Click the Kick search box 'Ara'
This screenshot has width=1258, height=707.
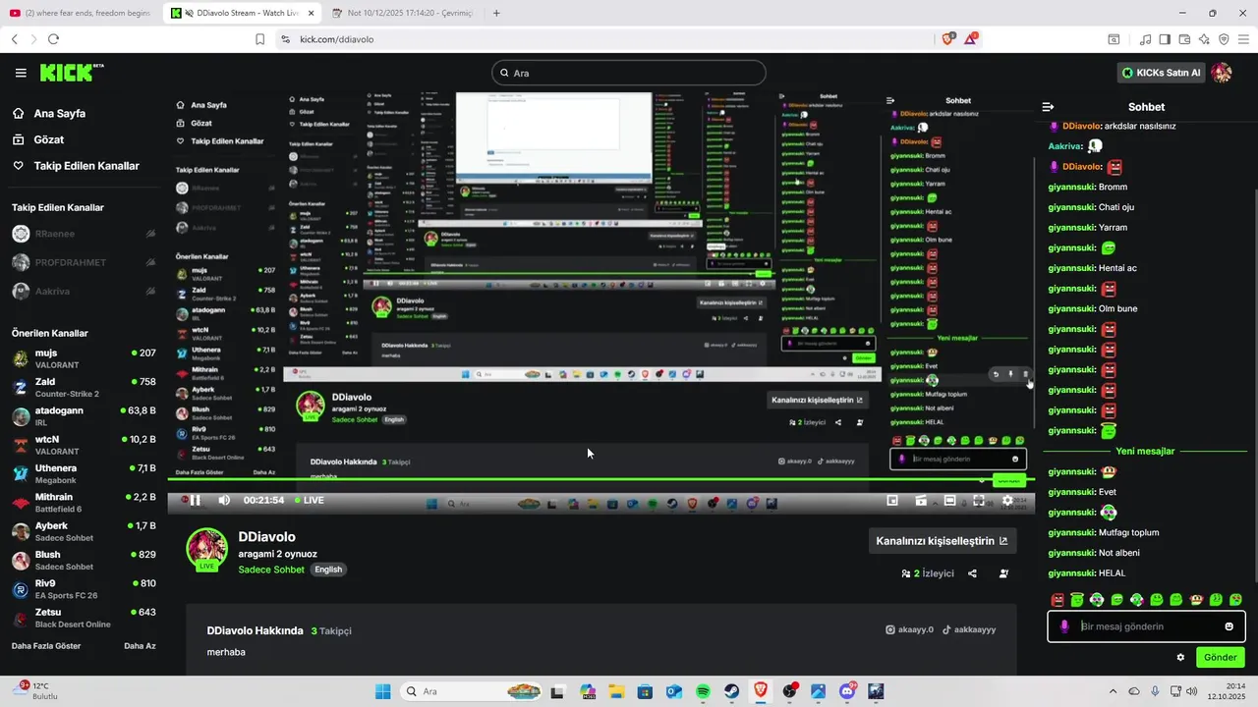pyautogui.click(x=629, y=73)
